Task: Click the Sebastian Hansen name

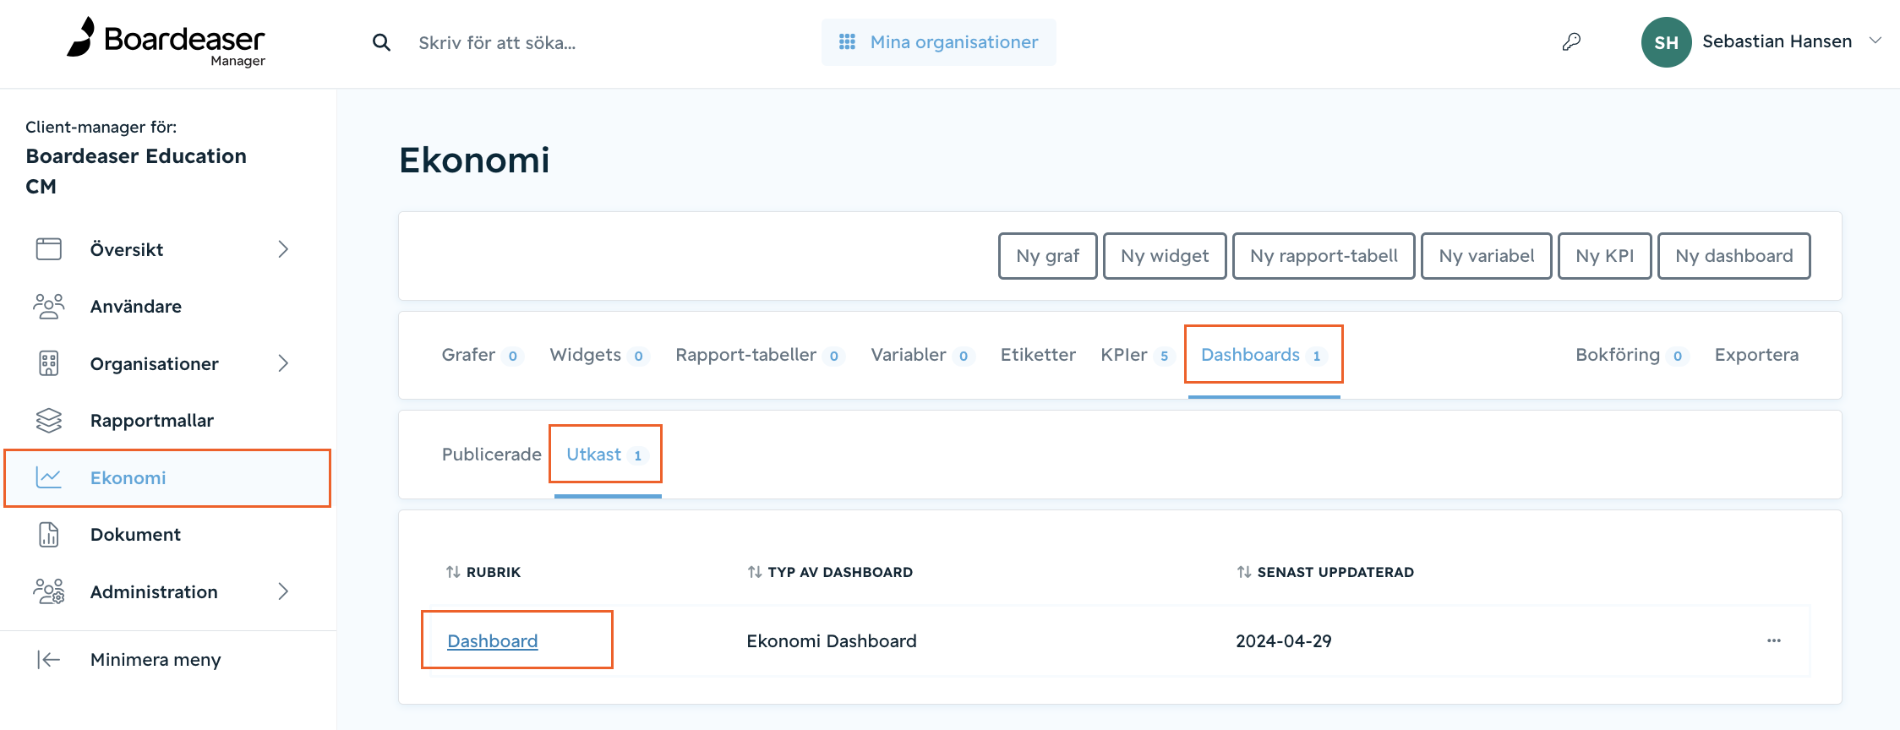Action: (x=1777, y=41)
